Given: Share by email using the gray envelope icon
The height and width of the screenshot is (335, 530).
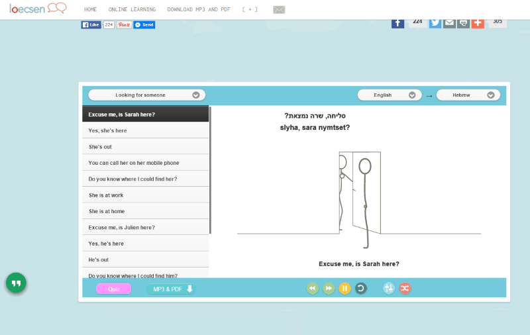Looking at the screenshot, I should (x=449, y=23).
